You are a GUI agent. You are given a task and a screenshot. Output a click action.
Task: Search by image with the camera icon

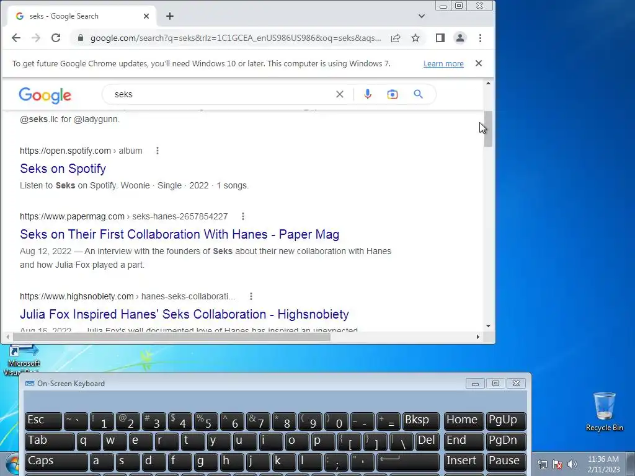click(393, 94)
